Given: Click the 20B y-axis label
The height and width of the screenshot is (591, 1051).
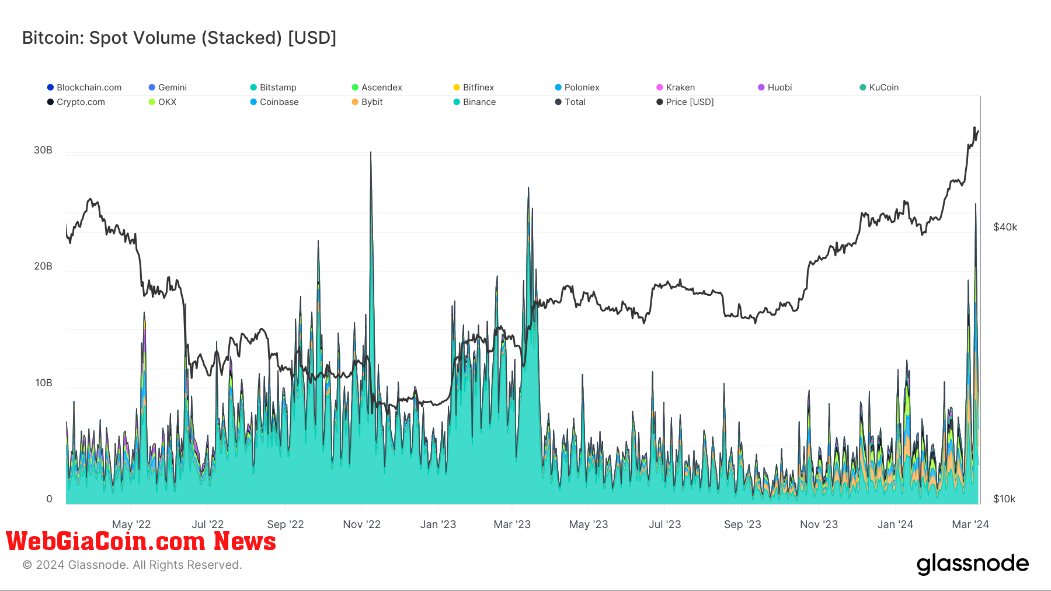Looking at the screenshot, I should click(x=43, y=266).
